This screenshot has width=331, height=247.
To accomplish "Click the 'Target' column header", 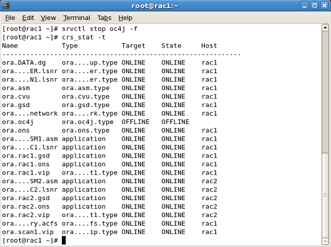I will click(x=134, y=46).
